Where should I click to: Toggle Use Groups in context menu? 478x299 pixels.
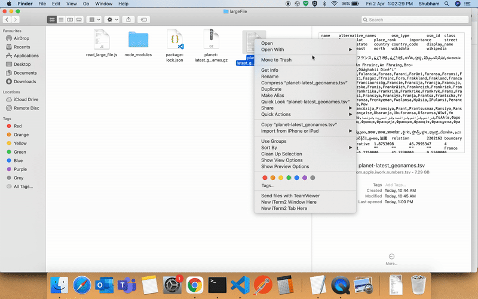(x=305, y=141)
